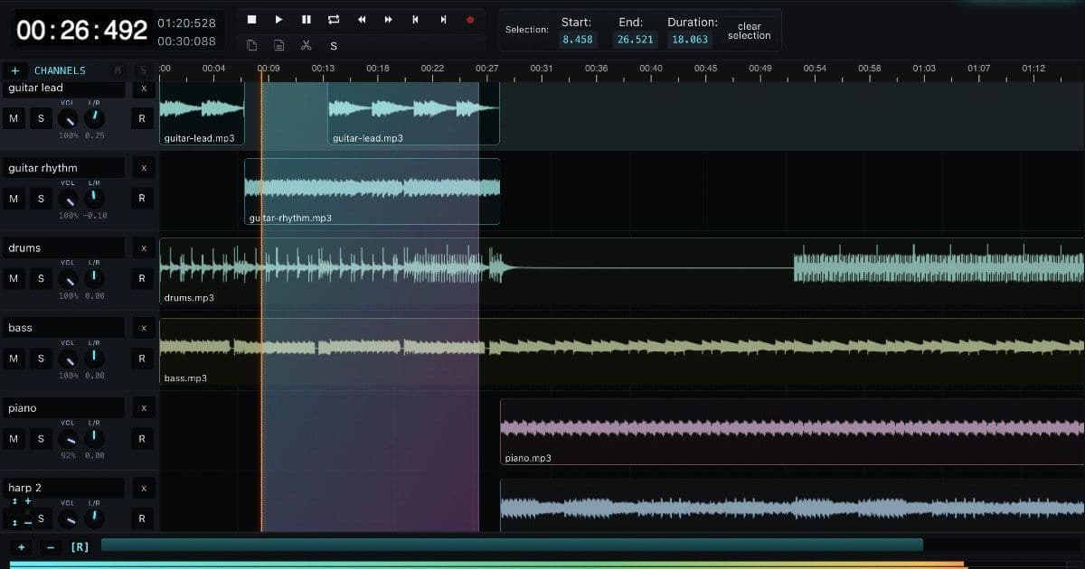Click the selection End value 26.521
1085x569 pixels.
(x=635, y=40)
